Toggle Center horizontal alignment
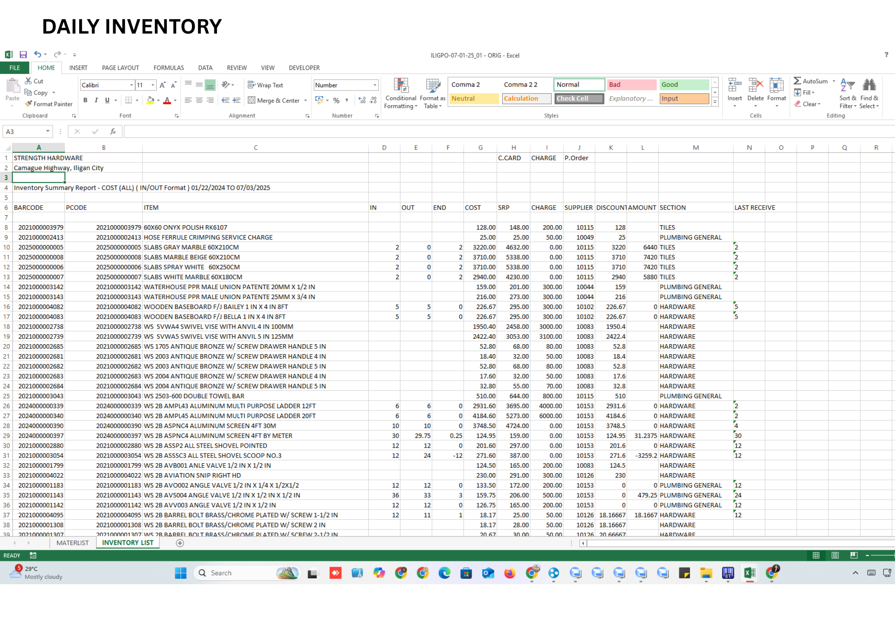This screenshot has height=633, width=895. [199, 100]
